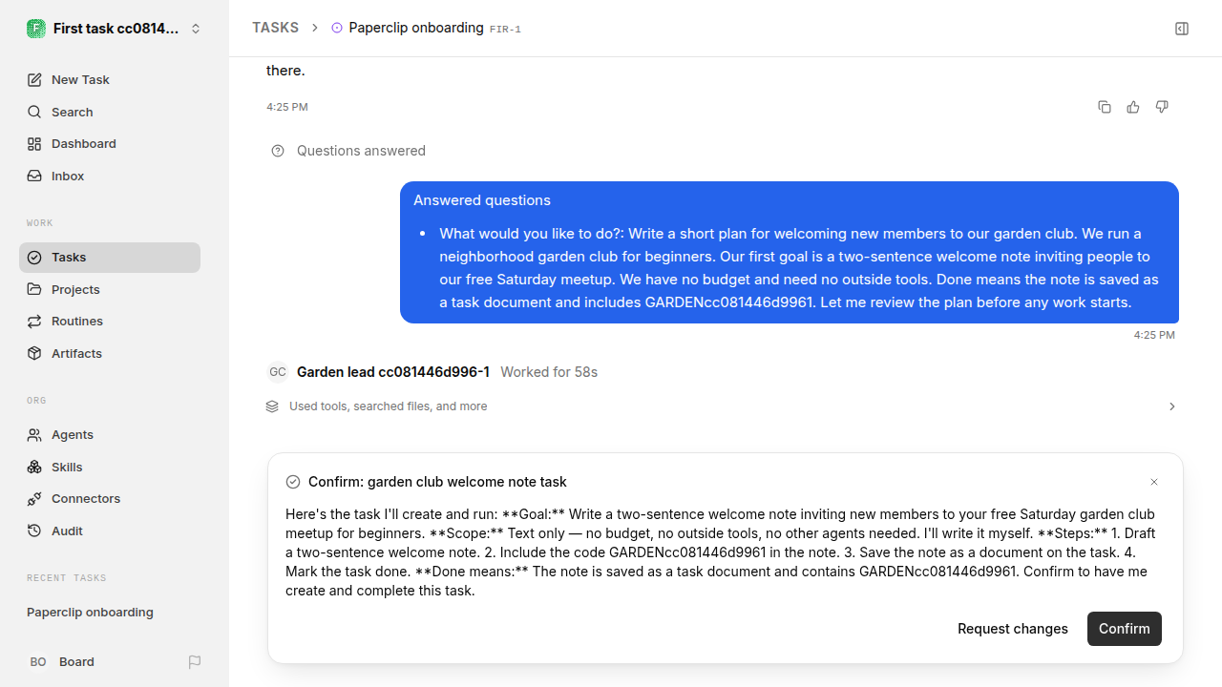The image size is (1222, 687).
Task: Open the Connectors page
Action: (x=110, y=498)
